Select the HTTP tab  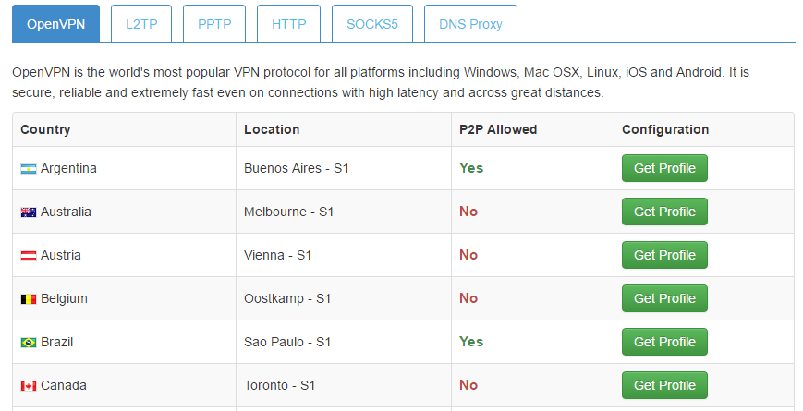click(289, 24)
